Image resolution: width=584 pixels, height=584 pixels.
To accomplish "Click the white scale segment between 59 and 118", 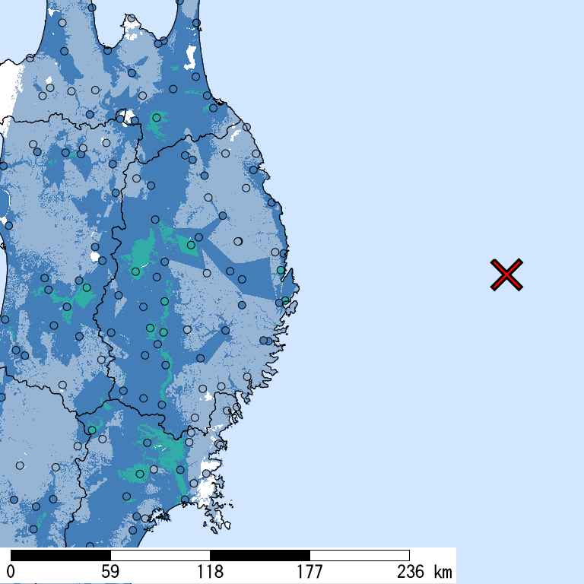I will (x=160, y=555).
